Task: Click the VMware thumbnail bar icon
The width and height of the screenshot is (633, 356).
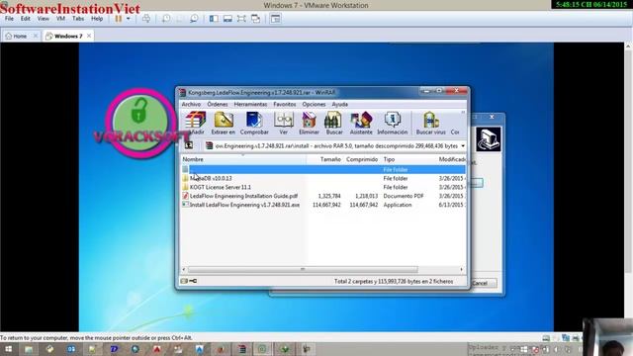Action: (227, 19)
